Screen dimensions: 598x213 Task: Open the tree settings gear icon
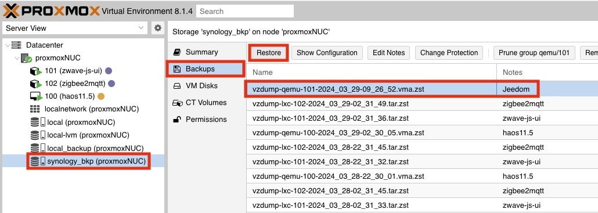[157, 28]
